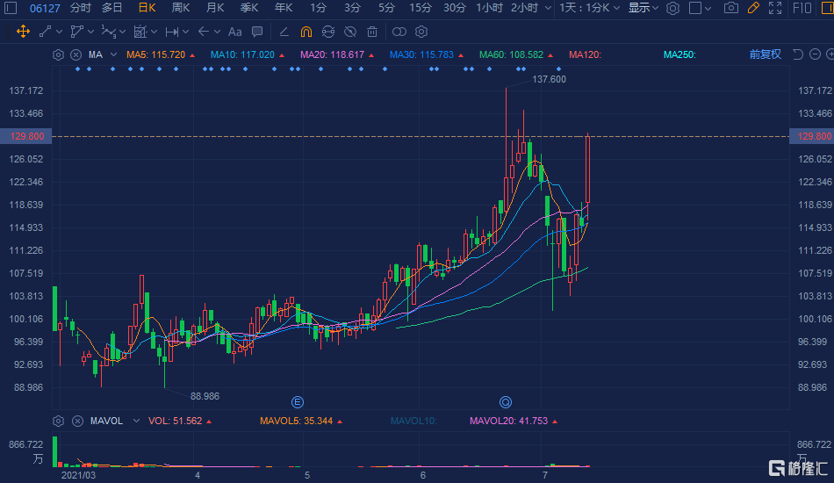Toggle the MAVOL10 line visibility
The width and height of the screenshot is (834, 483).
pyautogui.click(x=412, y=421)
